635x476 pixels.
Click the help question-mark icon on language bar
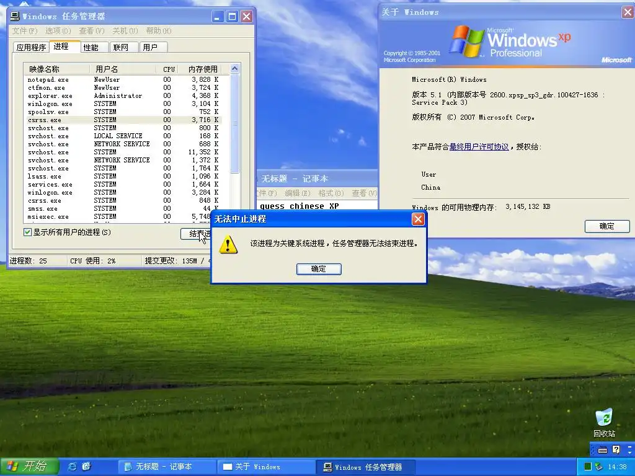click(x=616, y=449)
